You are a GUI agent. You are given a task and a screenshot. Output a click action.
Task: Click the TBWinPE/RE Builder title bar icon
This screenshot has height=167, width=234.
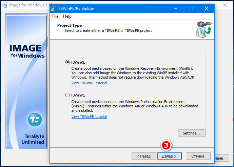[53, 8]
